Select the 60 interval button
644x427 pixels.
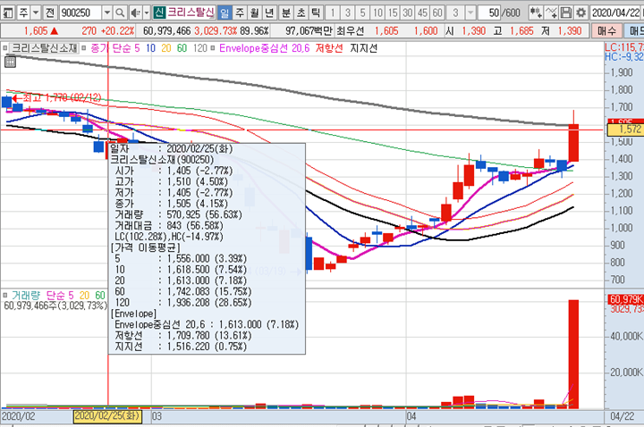[437, 13]
